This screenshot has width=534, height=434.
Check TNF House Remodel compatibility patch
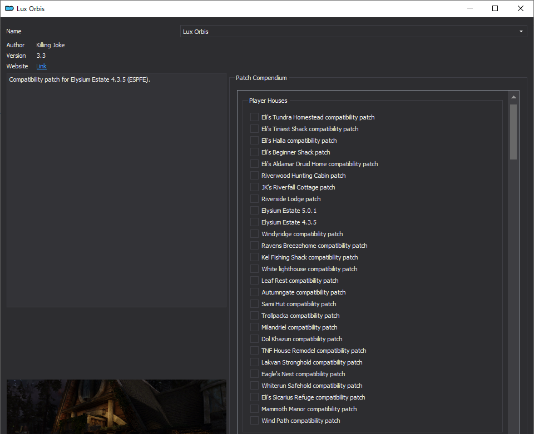click(254, 351)
